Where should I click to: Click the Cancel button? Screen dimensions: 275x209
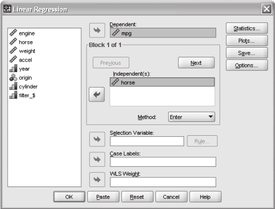pyautogui.click(x=171, y=197)
